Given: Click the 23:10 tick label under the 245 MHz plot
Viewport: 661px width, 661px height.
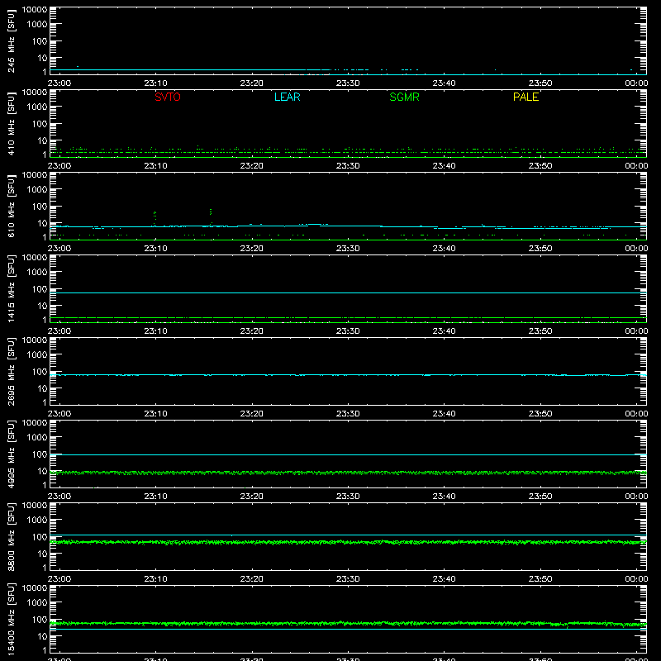Looking at the screenshot, I should tap(155, 83).
